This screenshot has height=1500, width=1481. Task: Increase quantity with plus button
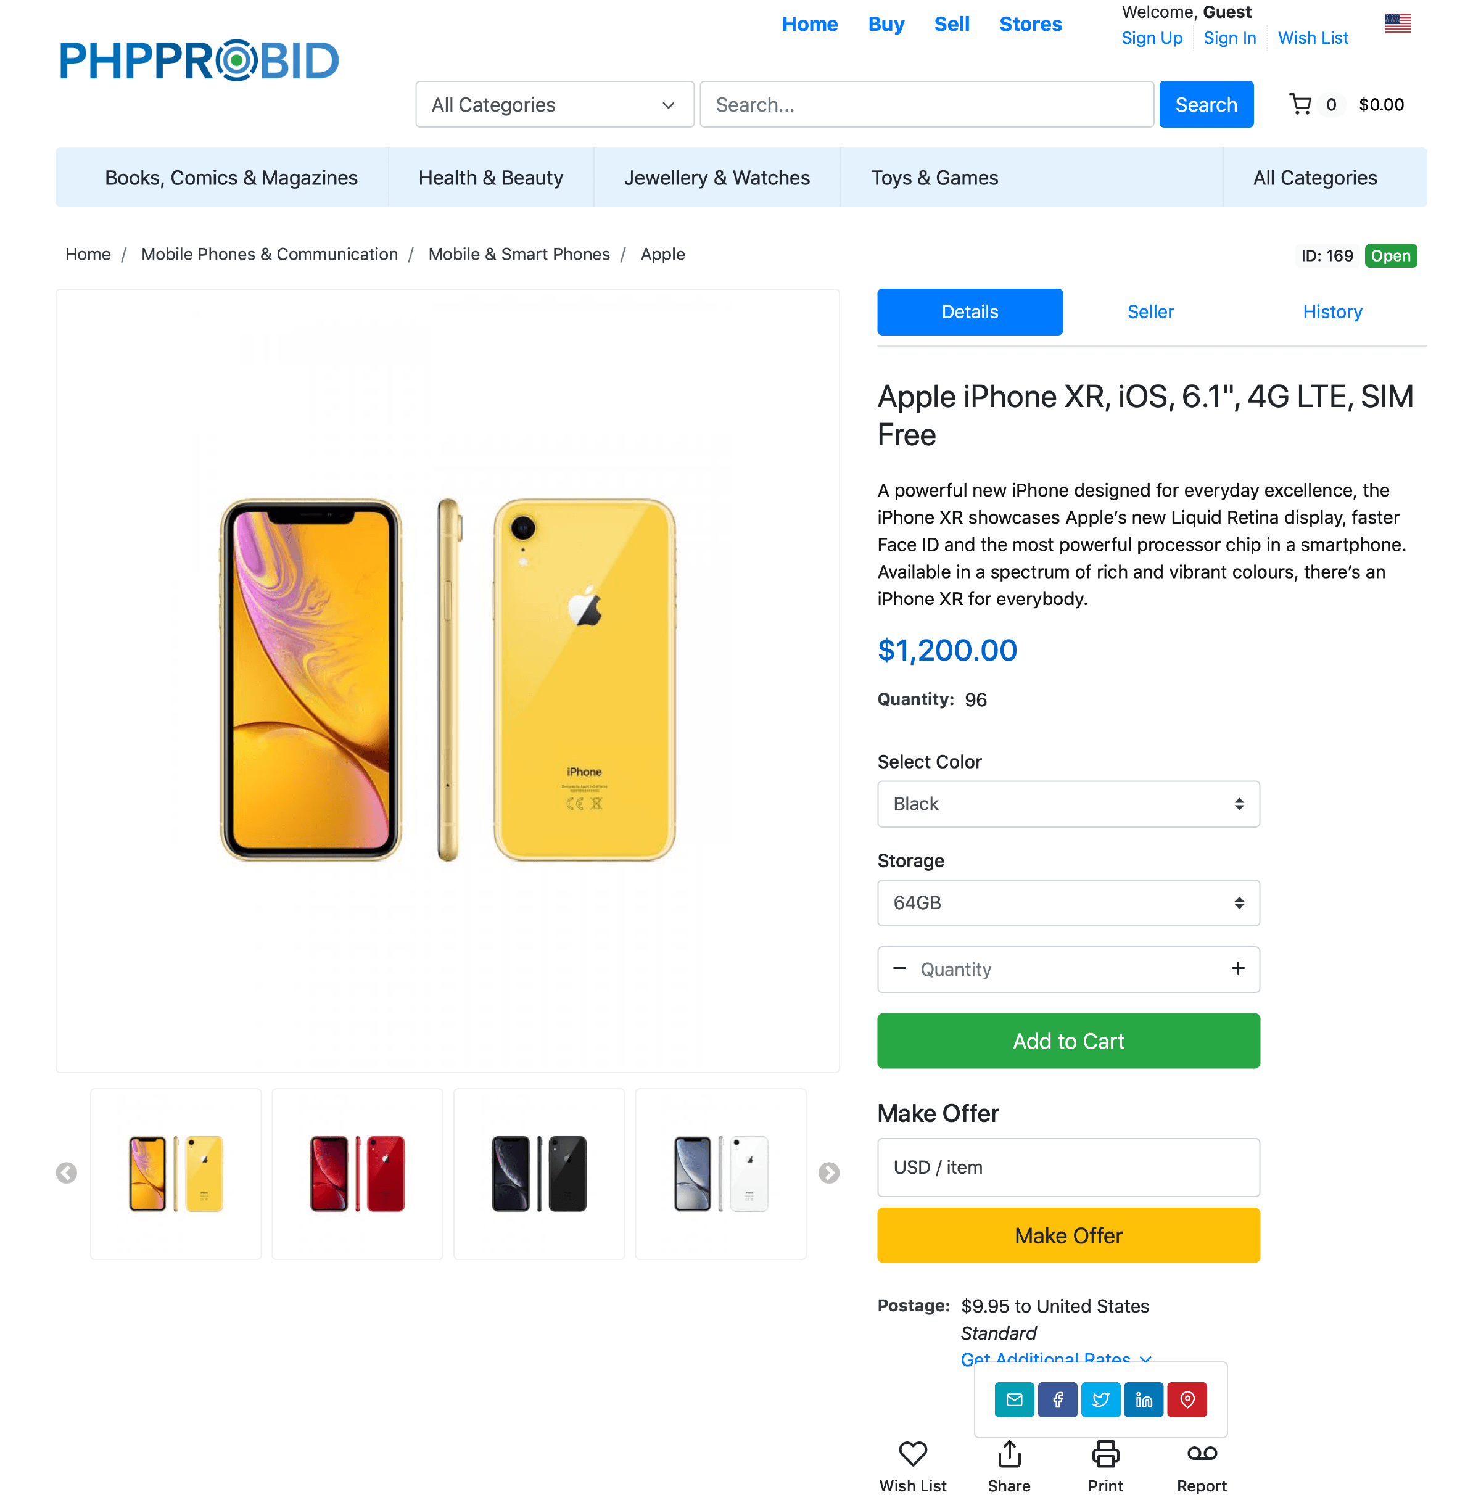1237,968
